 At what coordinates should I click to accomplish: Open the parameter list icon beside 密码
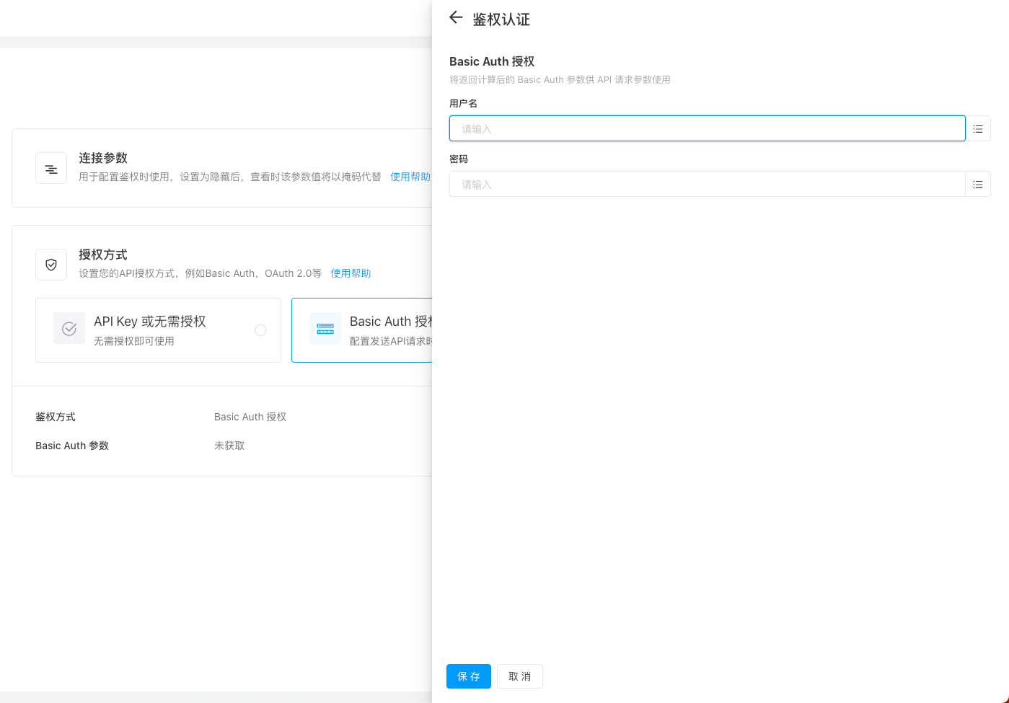pyautogui.click(x=978, y=185)
